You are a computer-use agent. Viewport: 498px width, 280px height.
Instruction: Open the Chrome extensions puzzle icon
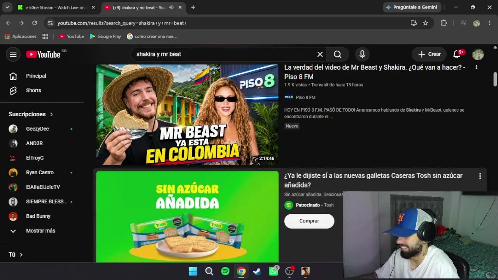click(x=444, y=23)
